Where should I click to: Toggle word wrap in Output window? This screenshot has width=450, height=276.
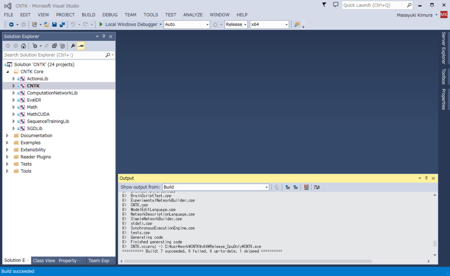click(317, 187)
